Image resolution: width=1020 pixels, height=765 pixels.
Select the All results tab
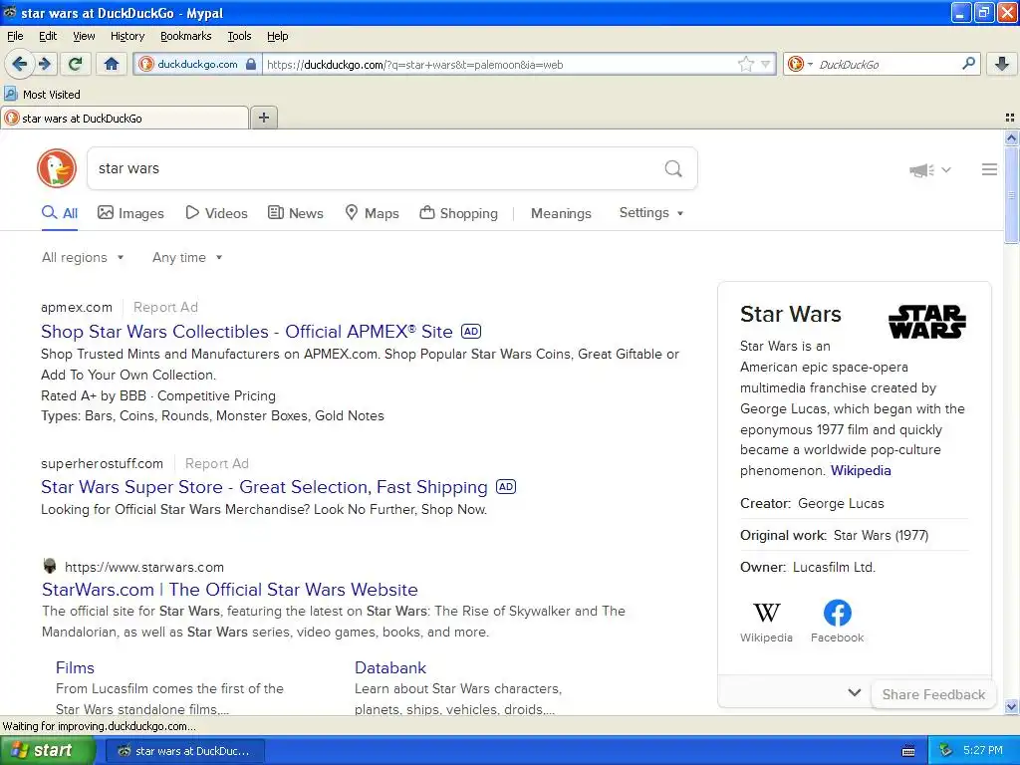[59, 213]
